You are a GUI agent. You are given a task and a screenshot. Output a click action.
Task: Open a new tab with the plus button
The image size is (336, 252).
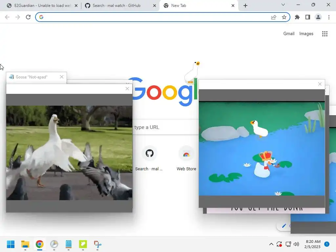[x=245, y=6]
